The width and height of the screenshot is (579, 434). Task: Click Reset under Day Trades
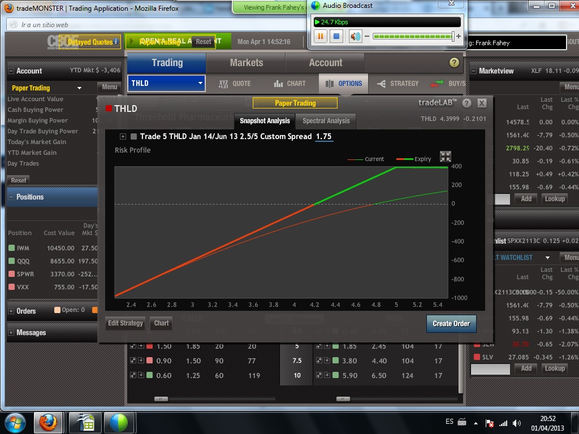tap(19, 180)
